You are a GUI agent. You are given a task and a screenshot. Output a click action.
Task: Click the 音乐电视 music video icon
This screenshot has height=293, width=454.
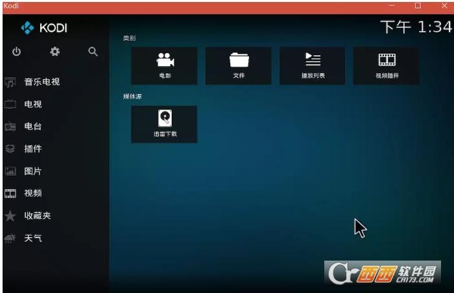(10, 82)
